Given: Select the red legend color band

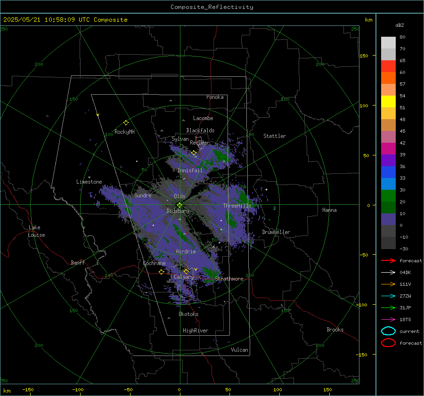Looking at the screenshot, I should click(388, 66).
